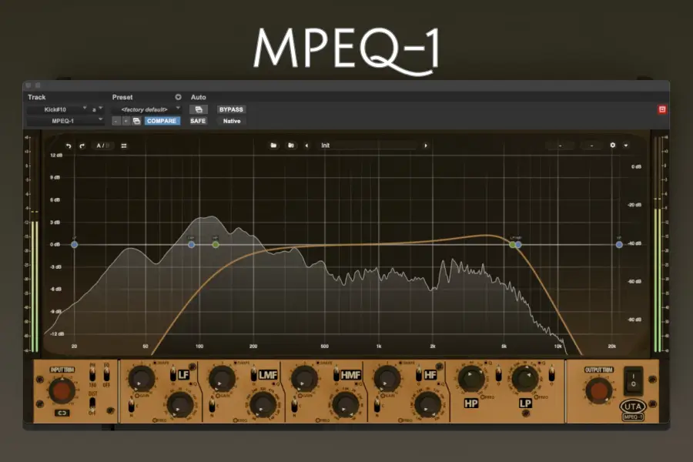Select the rightmost blue EQ node at 20k
Viewport: 693px width, 462px height.
click(619, 245)
